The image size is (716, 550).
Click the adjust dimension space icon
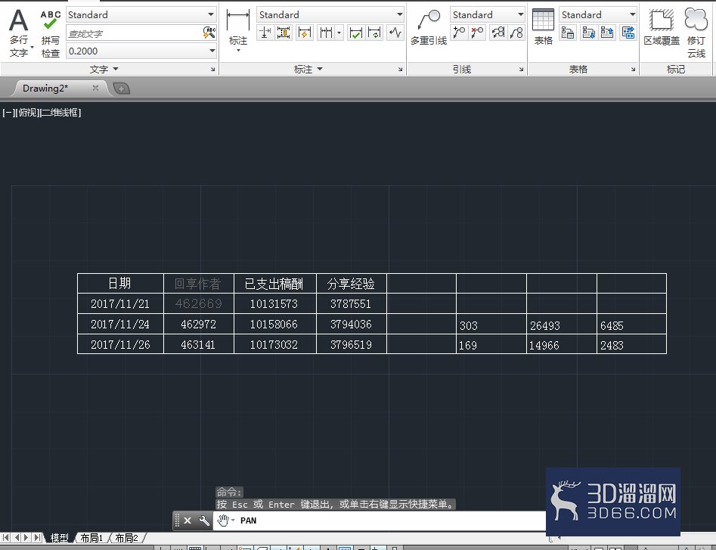click(283, 33)
